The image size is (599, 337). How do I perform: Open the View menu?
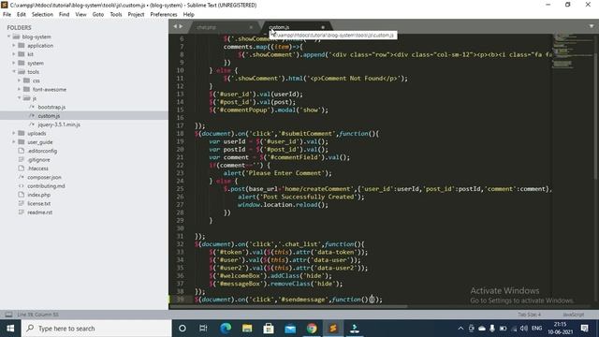pos(81,14)
